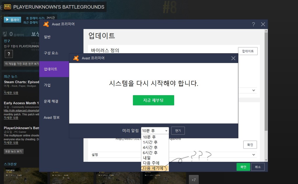
Task: Click the white 확인 button in update panel
Action: click(250, 145)
